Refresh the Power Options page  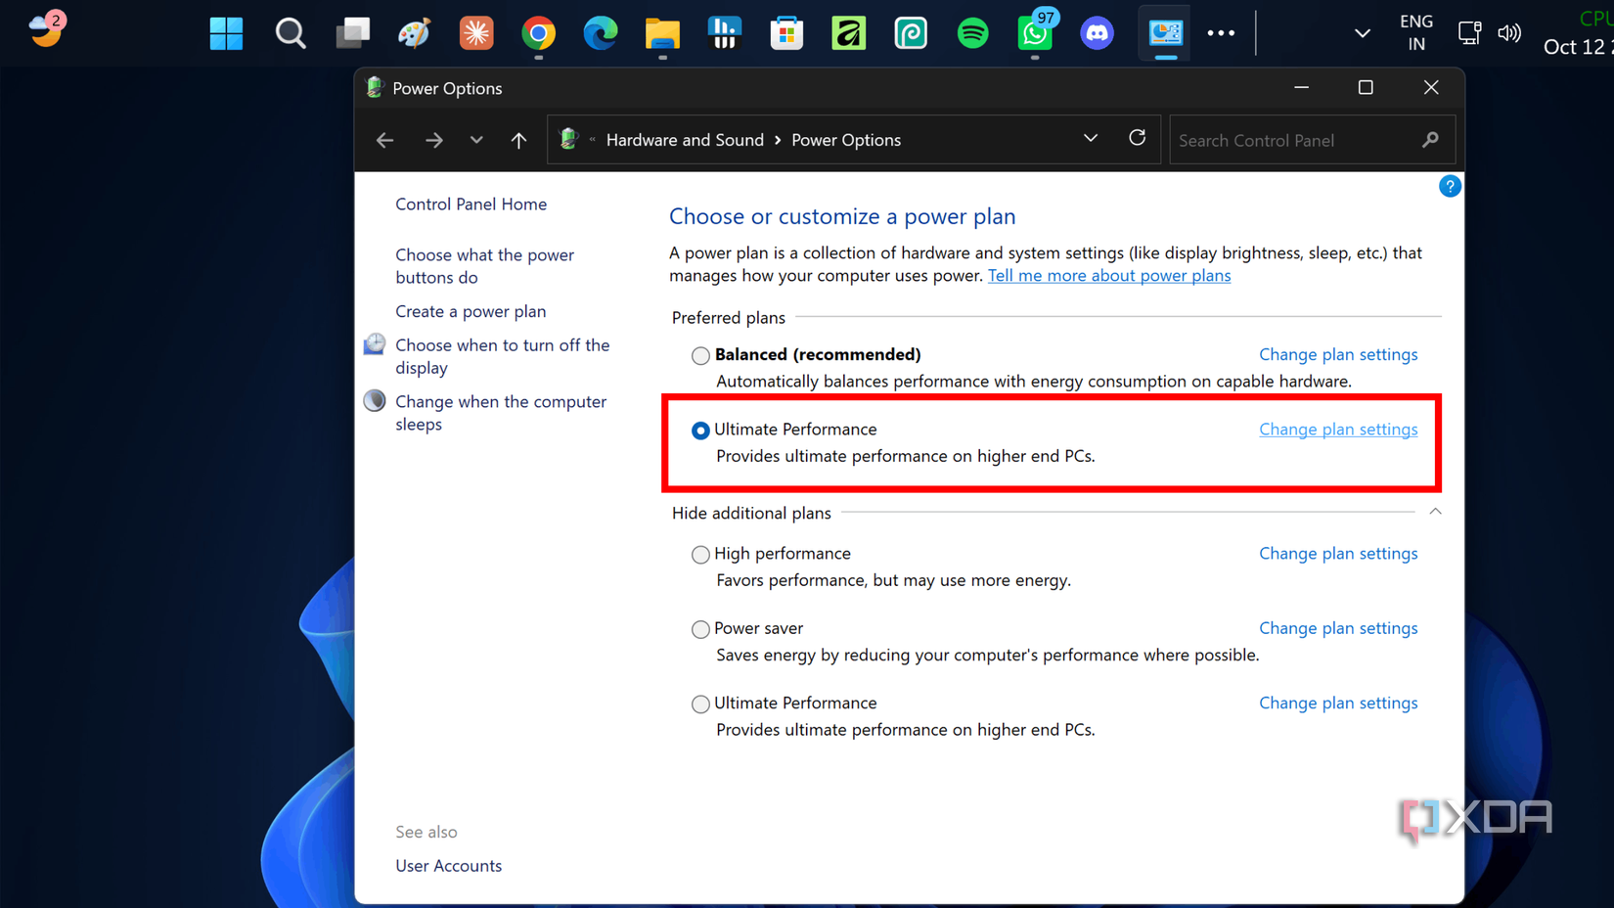pyautogui.click(x=1137, y=138)
